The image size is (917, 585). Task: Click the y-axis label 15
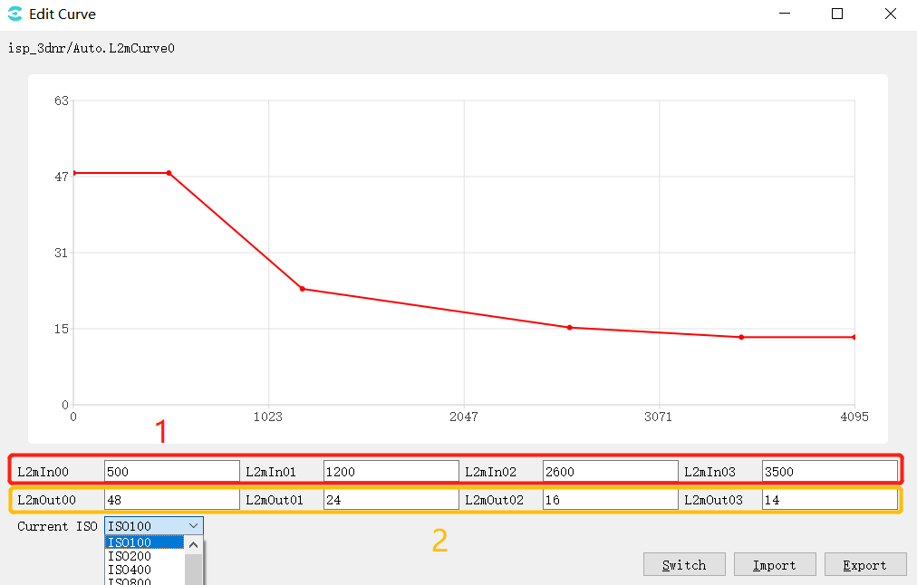62,329
